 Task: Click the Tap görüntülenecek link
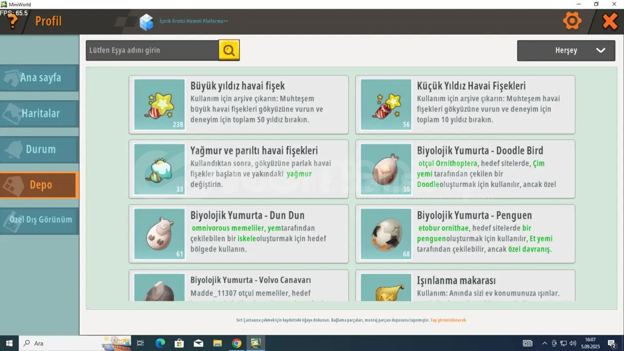coord(448,320)
